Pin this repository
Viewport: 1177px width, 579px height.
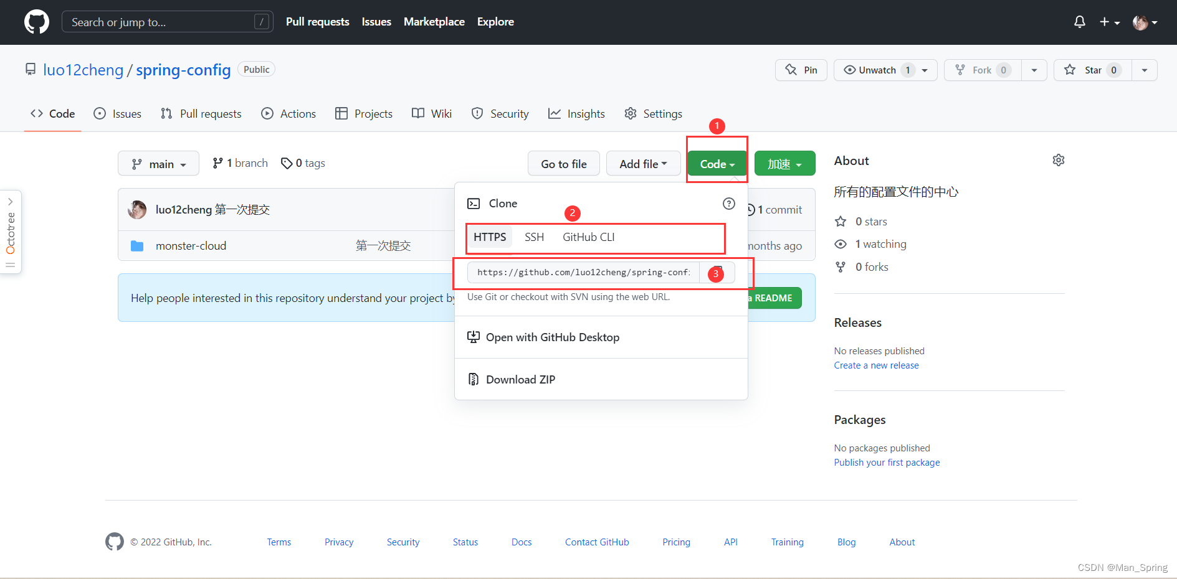(x=801, y=70)
